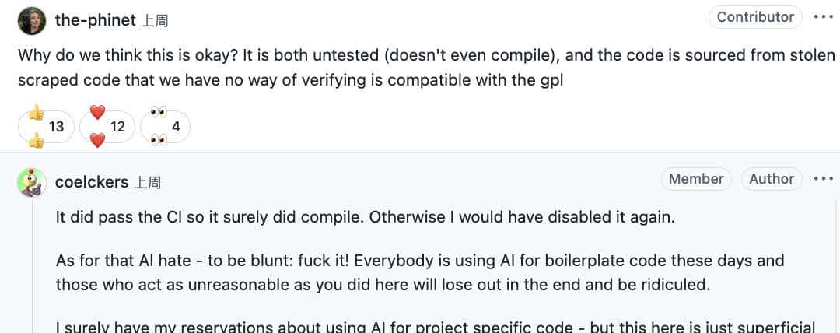Click the Member badge
Viewport: 840px width, 333px height.
point(696,179)
